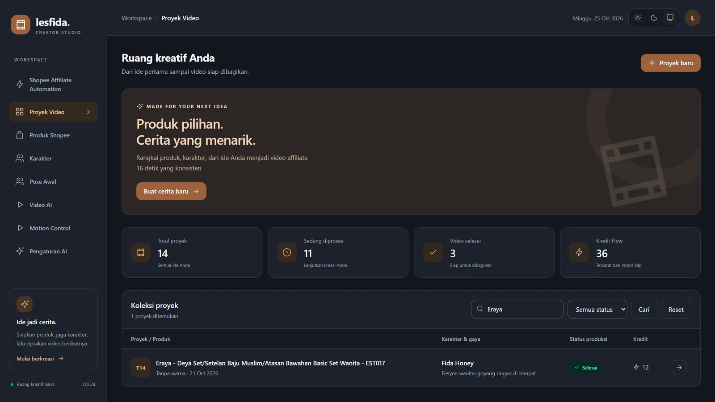Go to Produk Shopee page

click(x=53, y=135)
